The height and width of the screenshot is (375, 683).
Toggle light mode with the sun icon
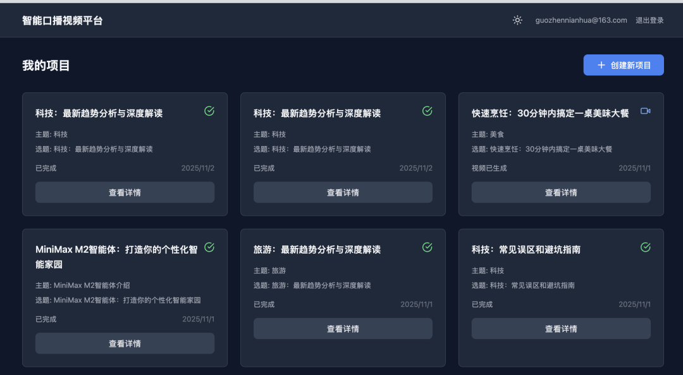click(517, 20)
